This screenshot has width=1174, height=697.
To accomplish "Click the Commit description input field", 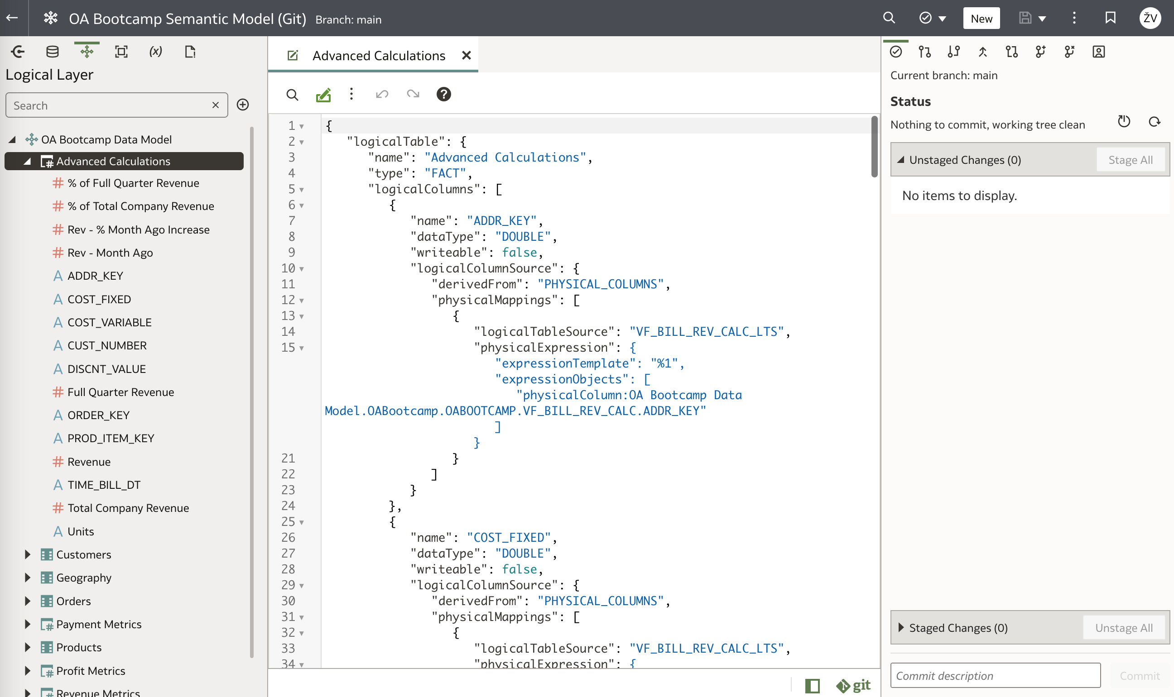I will [x=995, y=675].
